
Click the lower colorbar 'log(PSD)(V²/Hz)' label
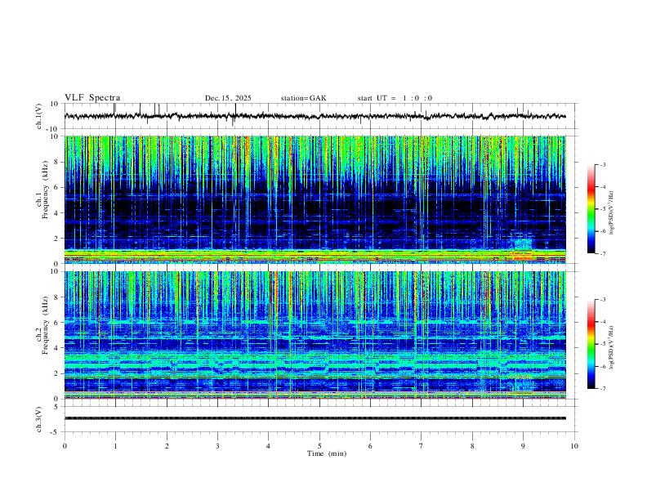[612, 347]
